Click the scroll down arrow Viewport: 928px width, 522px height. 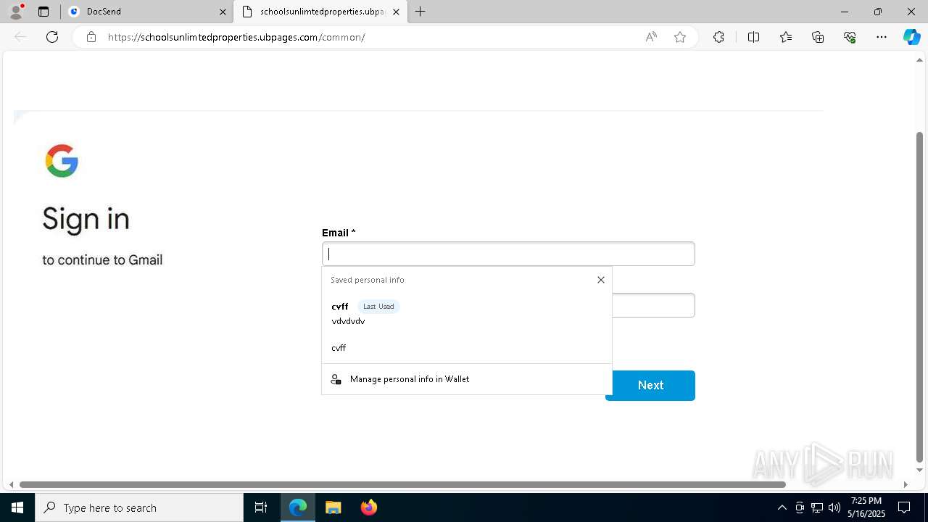click(919, 471)
